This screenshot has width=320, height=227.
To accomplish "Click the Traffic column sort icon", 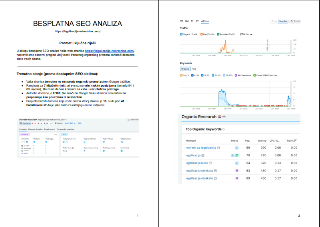I will coord(296,140).
